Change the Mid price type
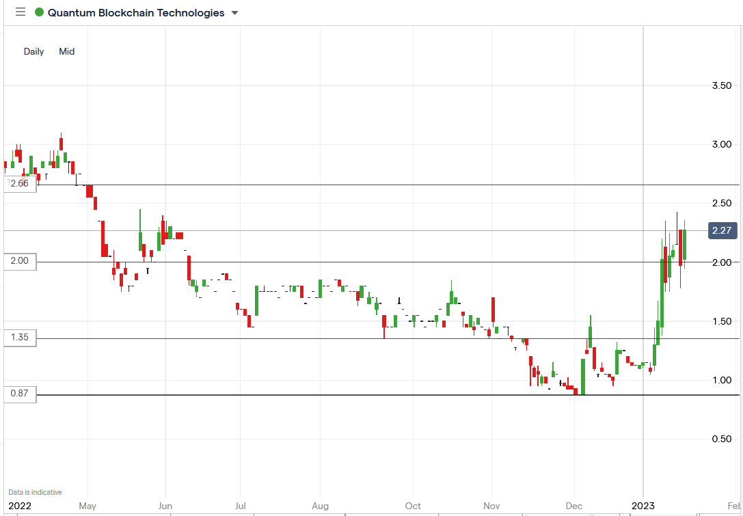Image resolution: width=743 pixels, height=516 pixels. [66, 51]
